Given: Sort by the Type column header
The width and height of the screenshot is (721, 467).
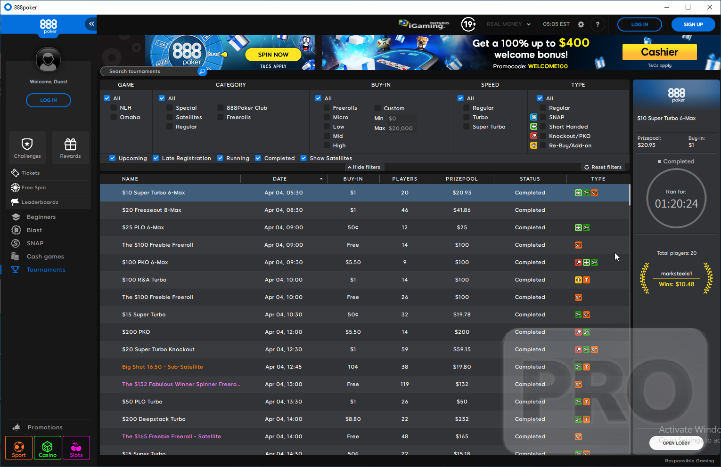Looking at the screenshot, I should click(x=598, y=179).
